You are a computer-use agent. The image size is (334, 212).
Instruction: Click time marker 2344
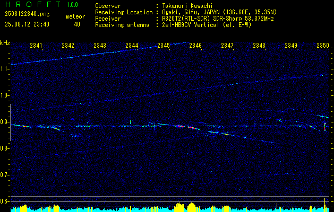132,45
